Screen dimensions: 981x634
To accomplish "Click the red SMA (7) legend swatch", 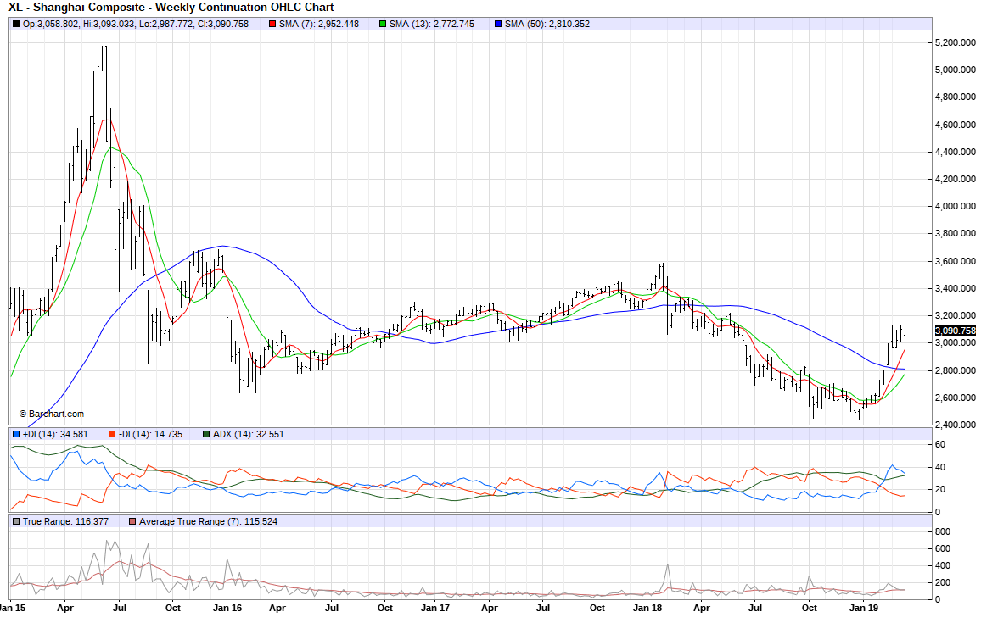I will click(273, 24).
